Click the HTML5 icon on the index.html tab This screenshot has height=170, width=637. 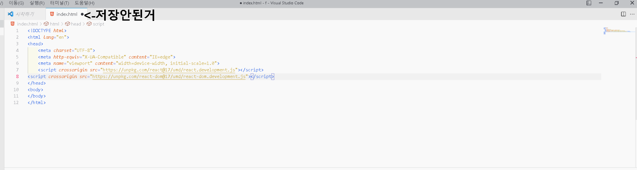point(52,14)
